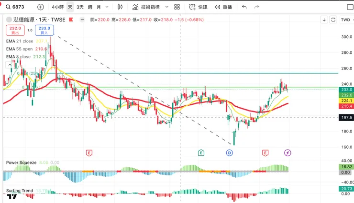Image resolution: width=354 pixels, height=203 pixels.
Task: Create an alert with 快訊
Action: pos(198,7)
